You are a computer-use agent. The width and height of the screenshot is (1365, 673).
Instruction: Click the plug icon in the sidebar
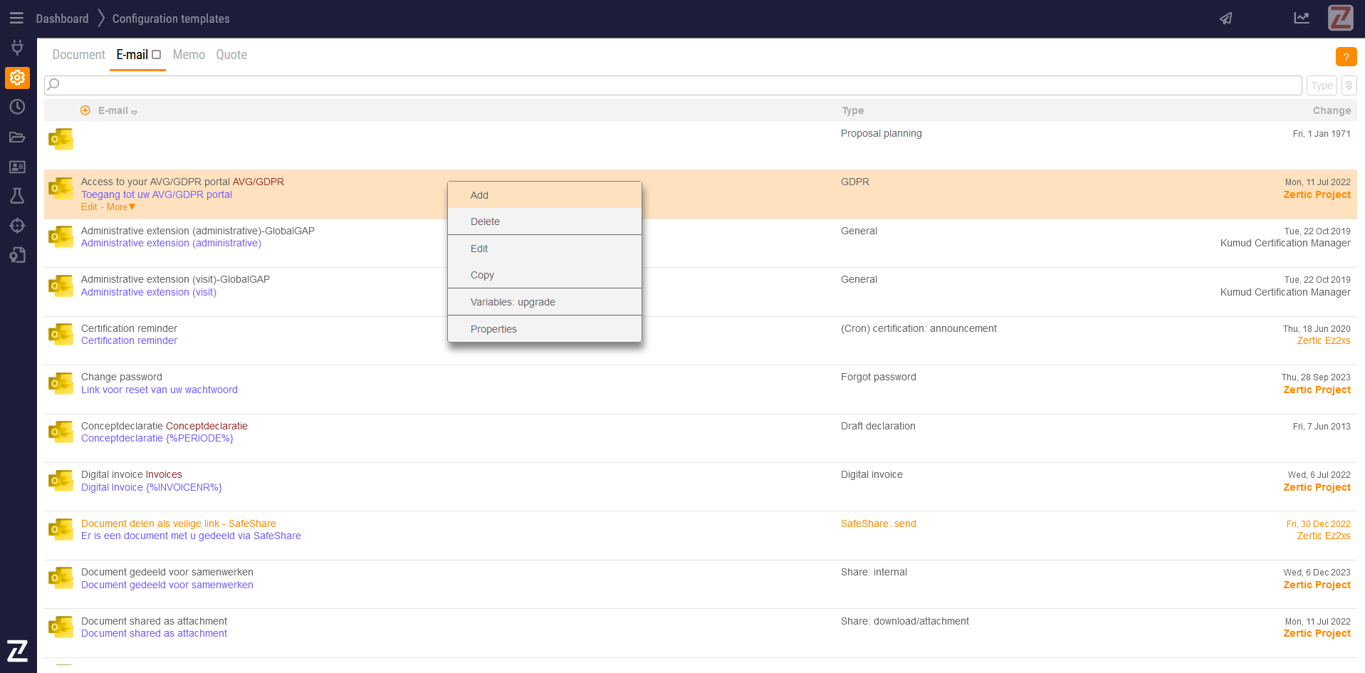(x=17, y=48)
